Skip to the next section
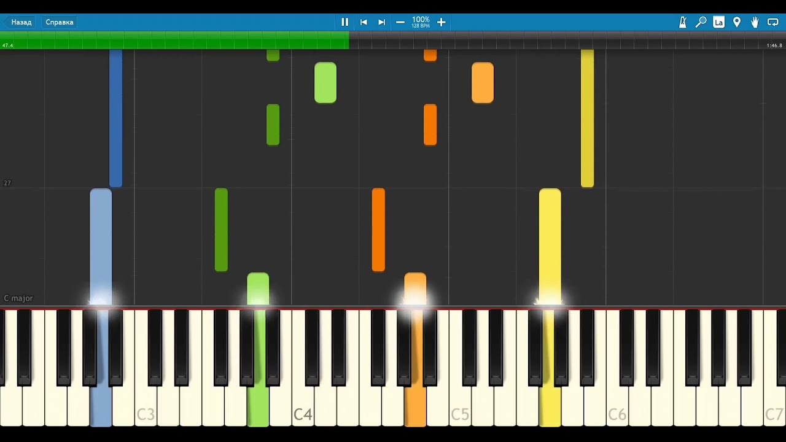Screen dimensions: 786x442 pos(382,22)
